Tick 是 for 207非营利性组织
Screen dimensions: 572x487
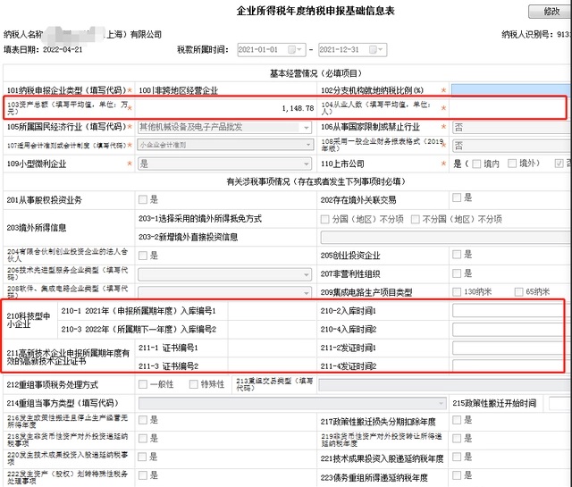(457, 273)
